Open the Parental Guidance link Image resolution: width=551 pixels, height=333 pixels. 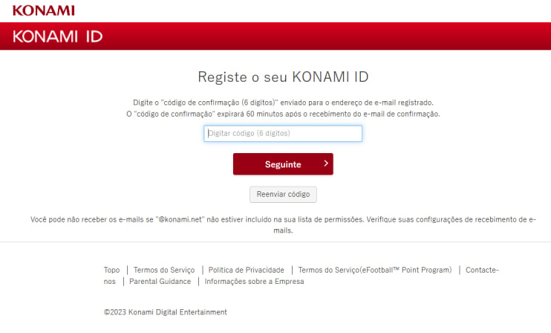point(160,282)
